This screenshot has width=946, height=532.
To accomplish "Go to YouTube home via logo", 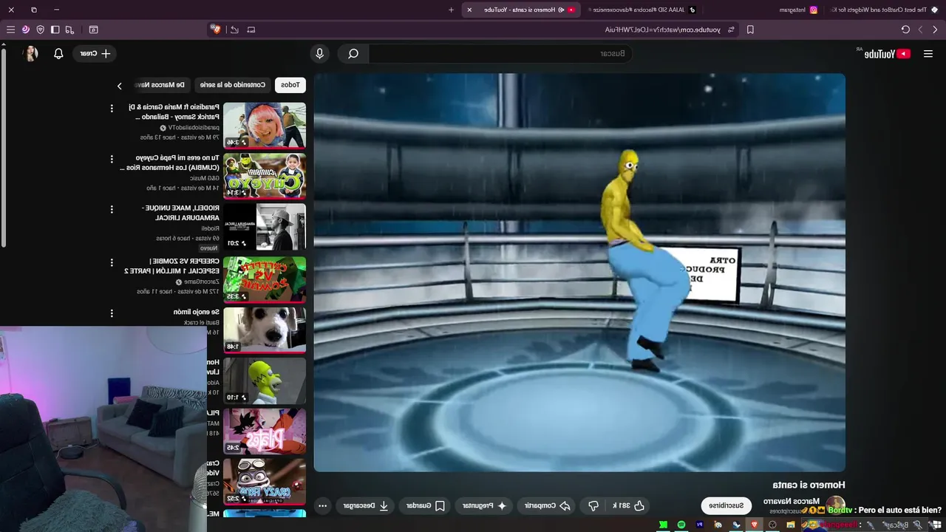I will pyautogui.click(x=888, y=53).
